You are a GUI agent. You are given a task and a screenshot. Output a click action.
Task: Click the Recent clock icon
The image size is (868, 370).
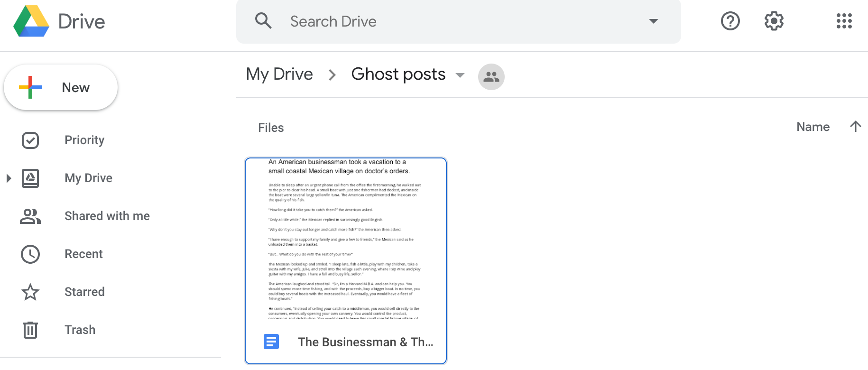tap(30, 254)
